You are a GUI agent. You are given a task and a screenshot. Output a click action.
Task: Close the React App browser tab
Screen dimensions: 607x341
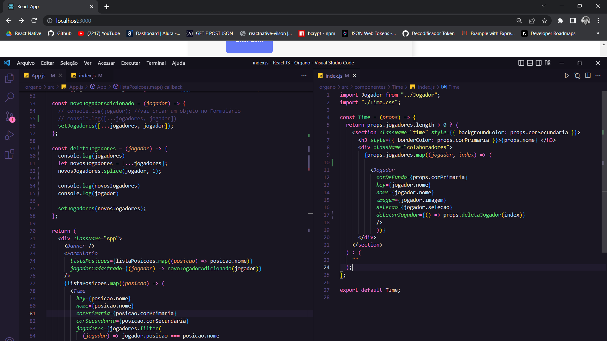92,7
